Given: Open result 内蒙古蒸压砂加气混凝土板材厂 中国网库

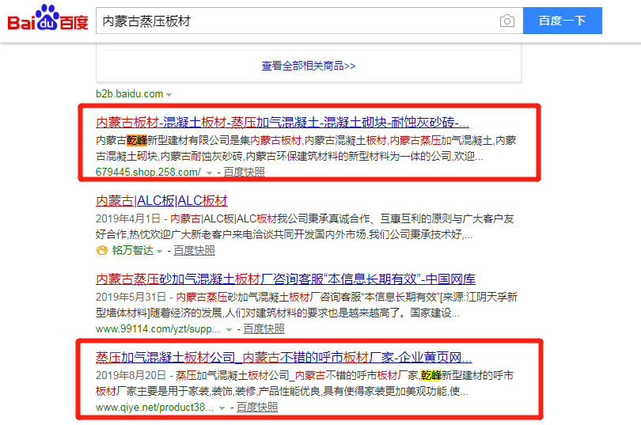Looking at the screenshot, I should 286,279.
